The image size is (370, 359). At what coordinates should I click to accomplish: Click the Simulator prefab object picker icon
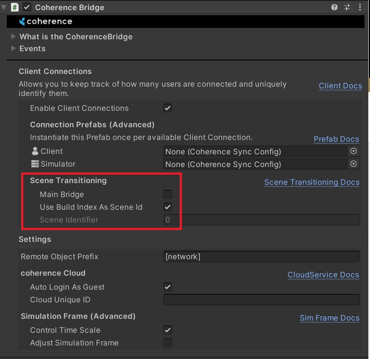tap(354, 164)
